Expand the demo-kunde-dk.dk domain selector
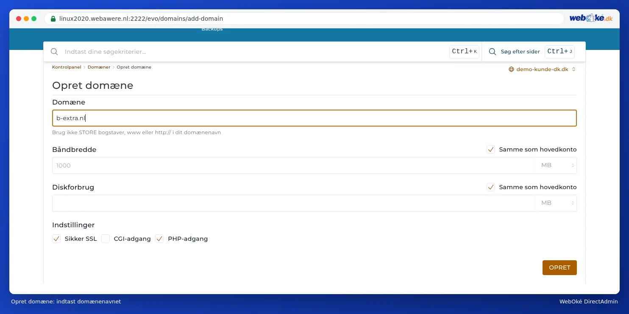The height and width of the screenshot is (314, 629). coord(542,69)
